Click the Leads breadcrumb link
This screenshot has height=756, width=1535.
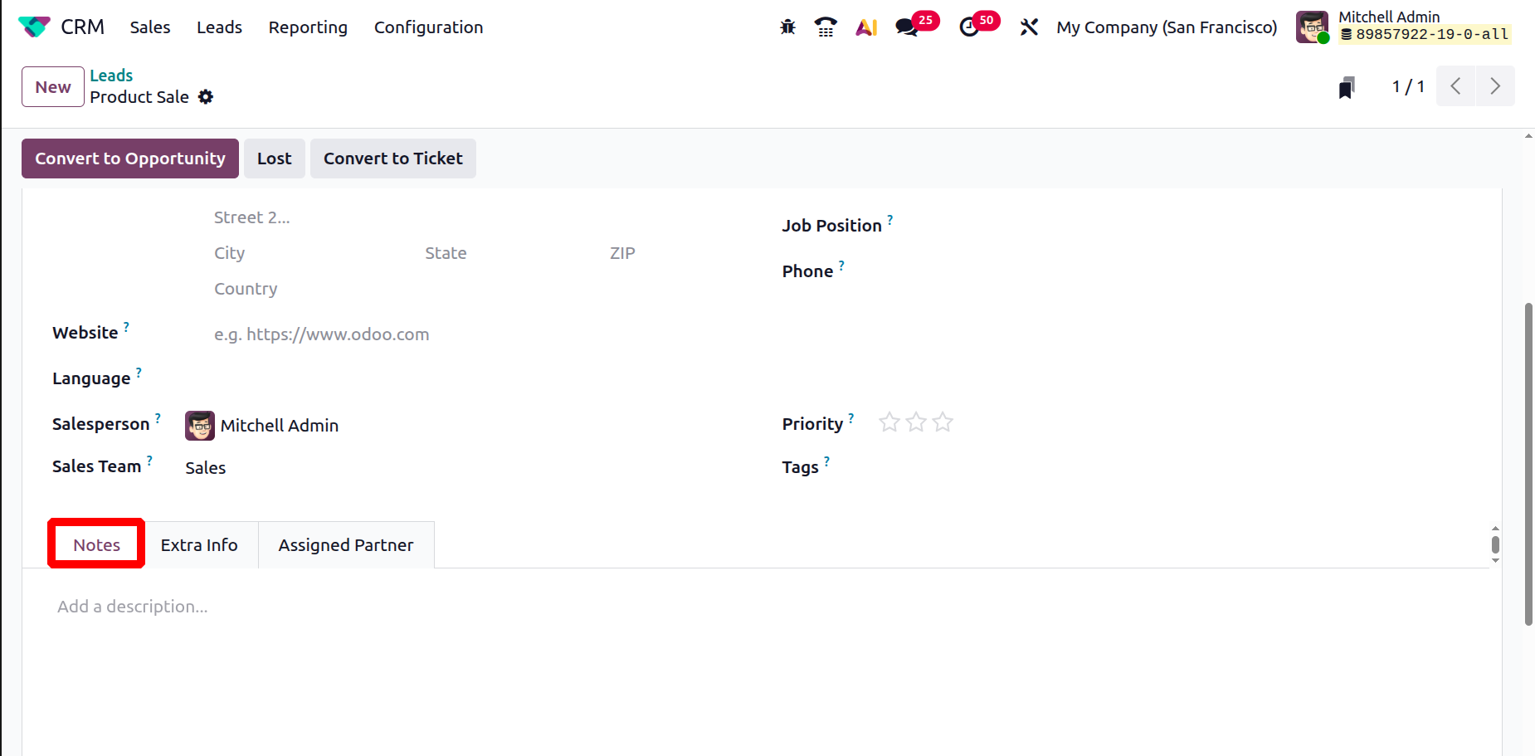pyautogui.click(x=111, y=76)
